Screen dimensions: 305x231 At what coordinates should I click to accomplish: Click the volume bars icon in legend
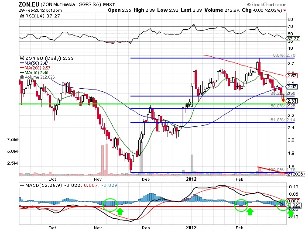tap(22, 77)
